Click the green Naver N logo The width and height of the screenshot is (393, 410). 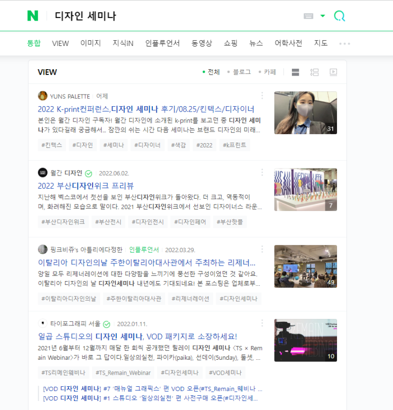pyautogui.click(x=33, y=16)
